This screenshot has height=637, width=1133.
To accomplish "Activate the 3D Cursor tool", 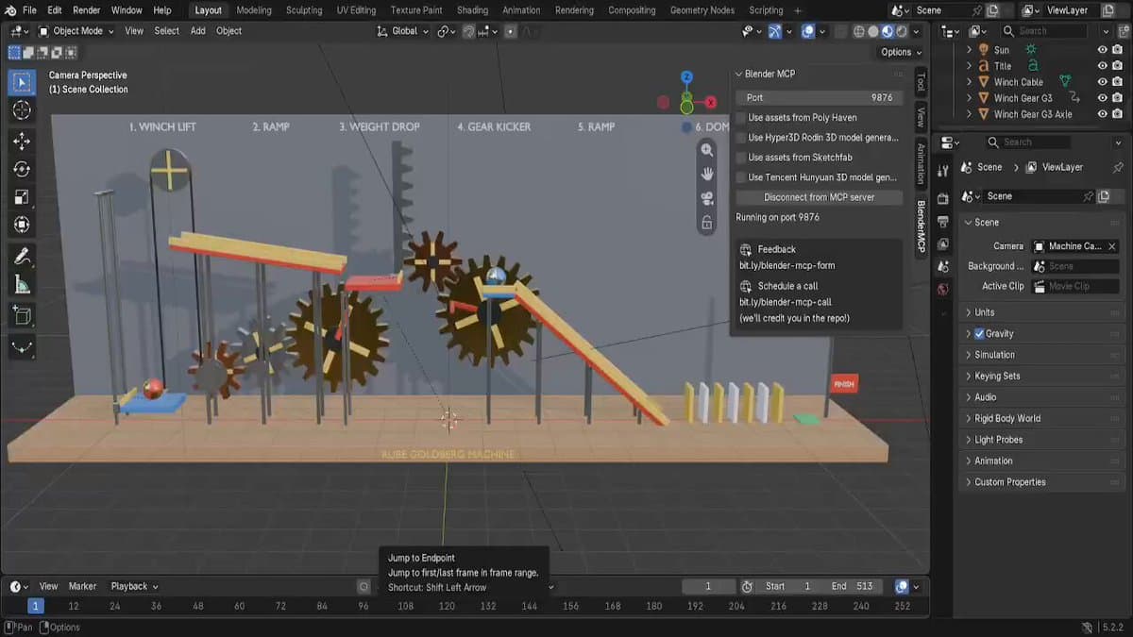I will [x=22, y=110].
